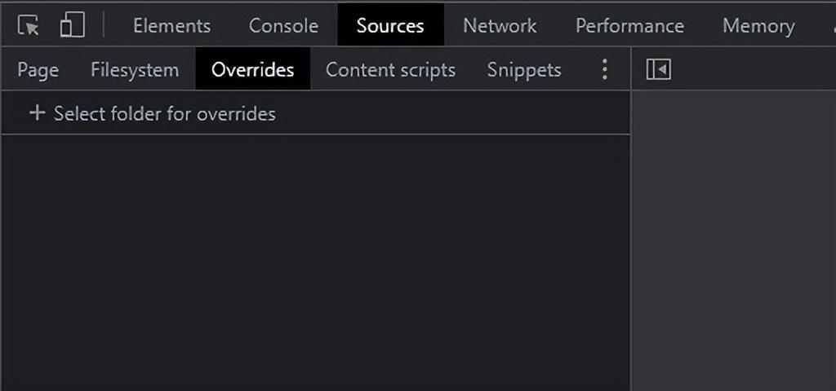Open the Filesystem navigator tab
Viewport: 836px width, 391px height.
click(x=135, y=70)
